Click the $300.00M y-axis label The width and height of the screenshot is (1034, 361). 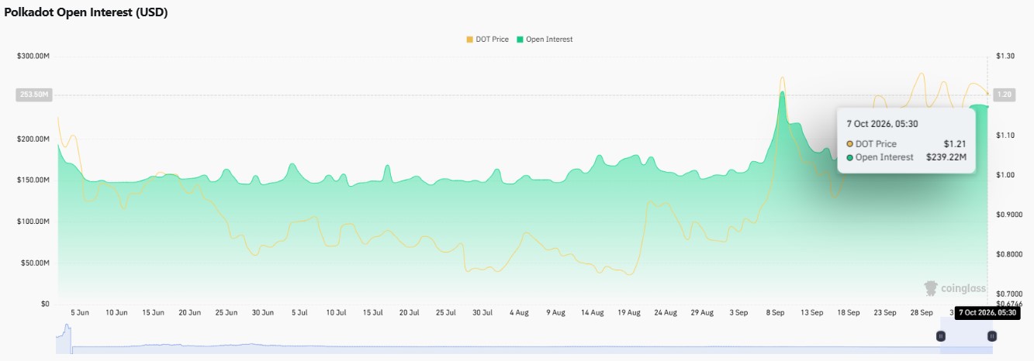[33, 57]
